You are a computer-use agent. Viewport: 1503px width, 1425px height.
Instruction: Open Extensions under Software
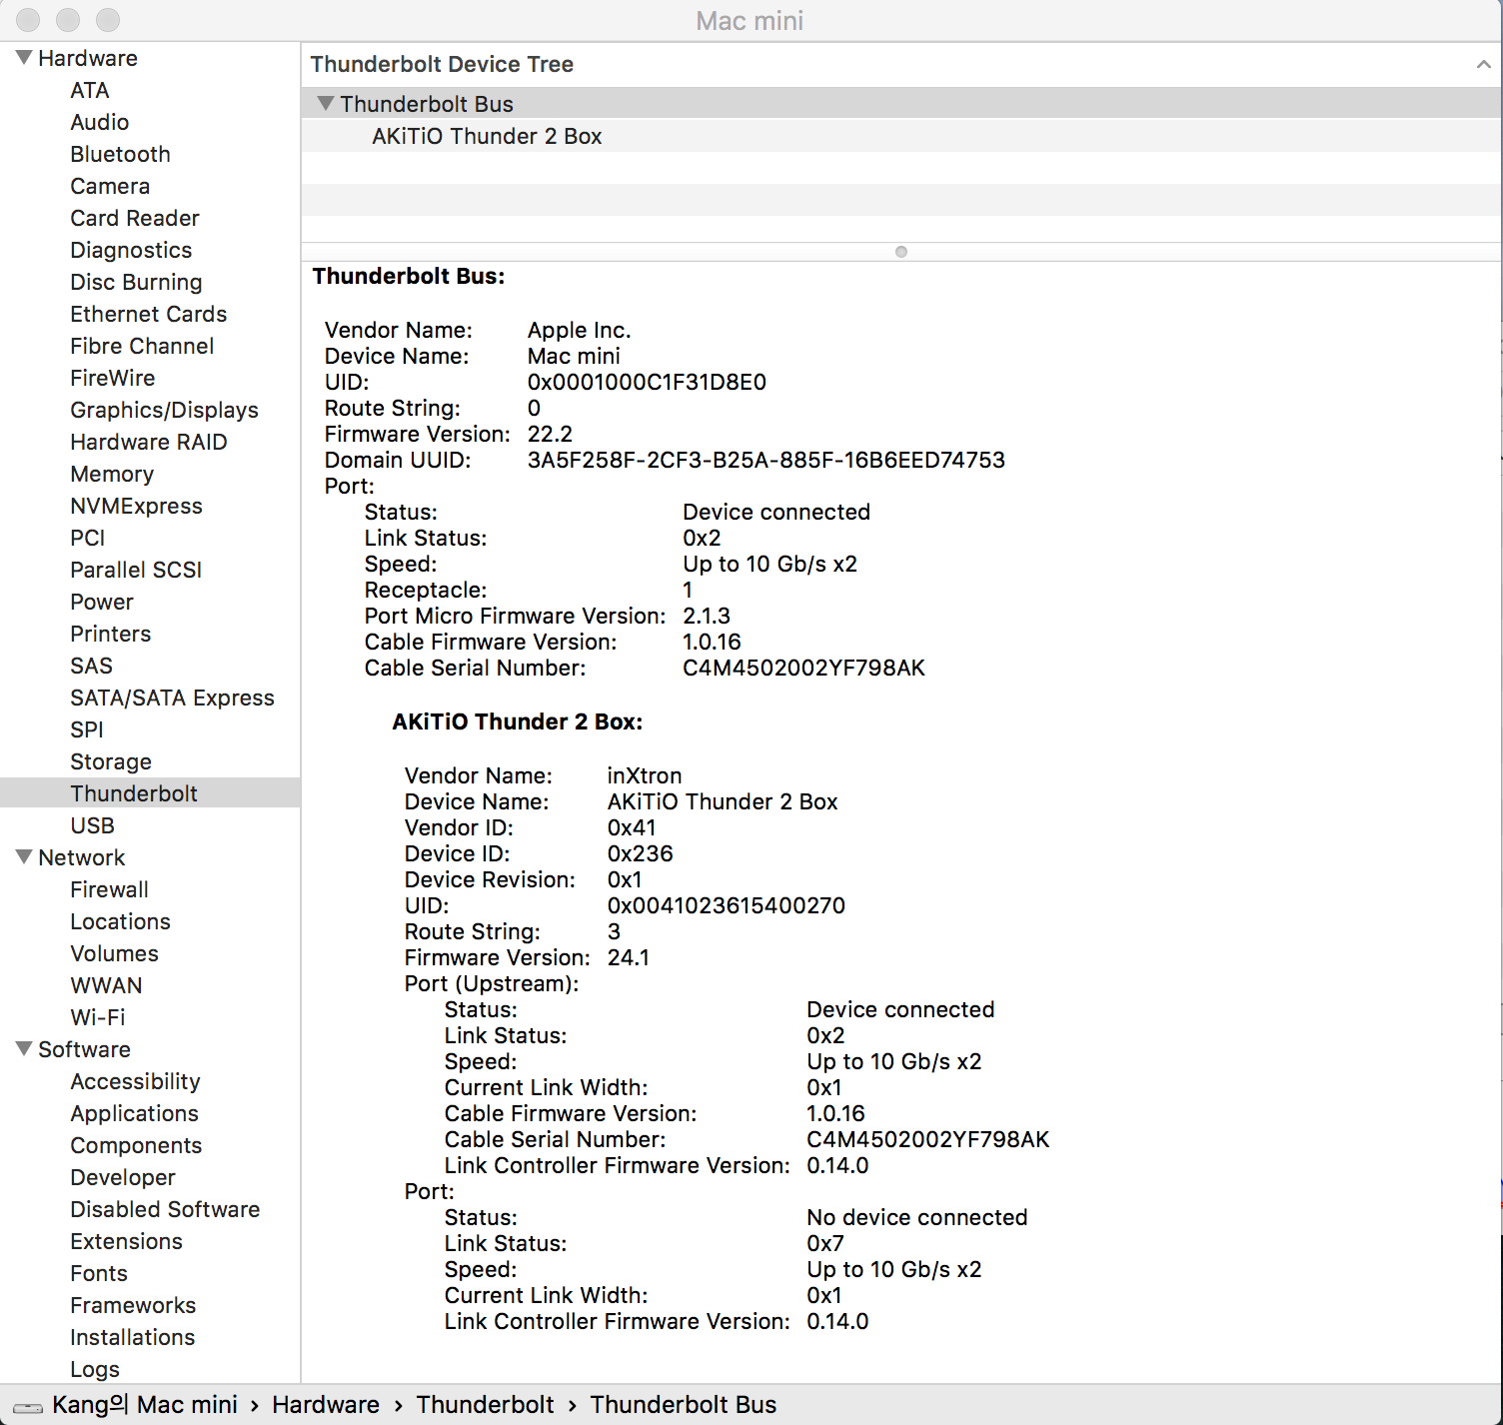pos(127,1241)
